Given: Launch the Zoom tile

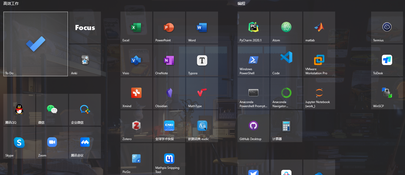Looking at the screenshot, I should click(52, 143).
